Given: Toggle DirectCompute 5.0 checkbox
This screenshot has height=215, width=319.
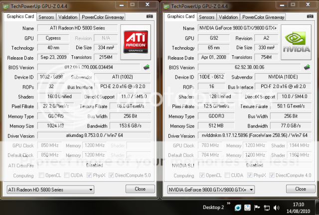Looking at the screenshot, I should [111, 175].
